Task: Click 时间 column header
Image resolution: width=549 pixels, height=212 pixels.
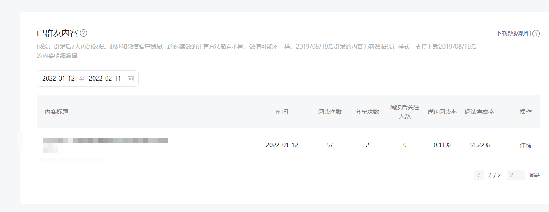Action: click(282, 112)
